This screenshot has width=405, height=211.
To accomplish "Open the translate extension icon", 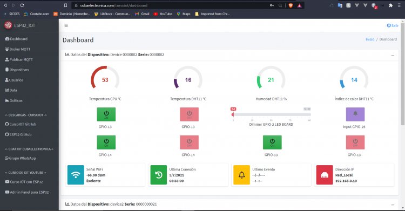I will [x=340, y=5].
